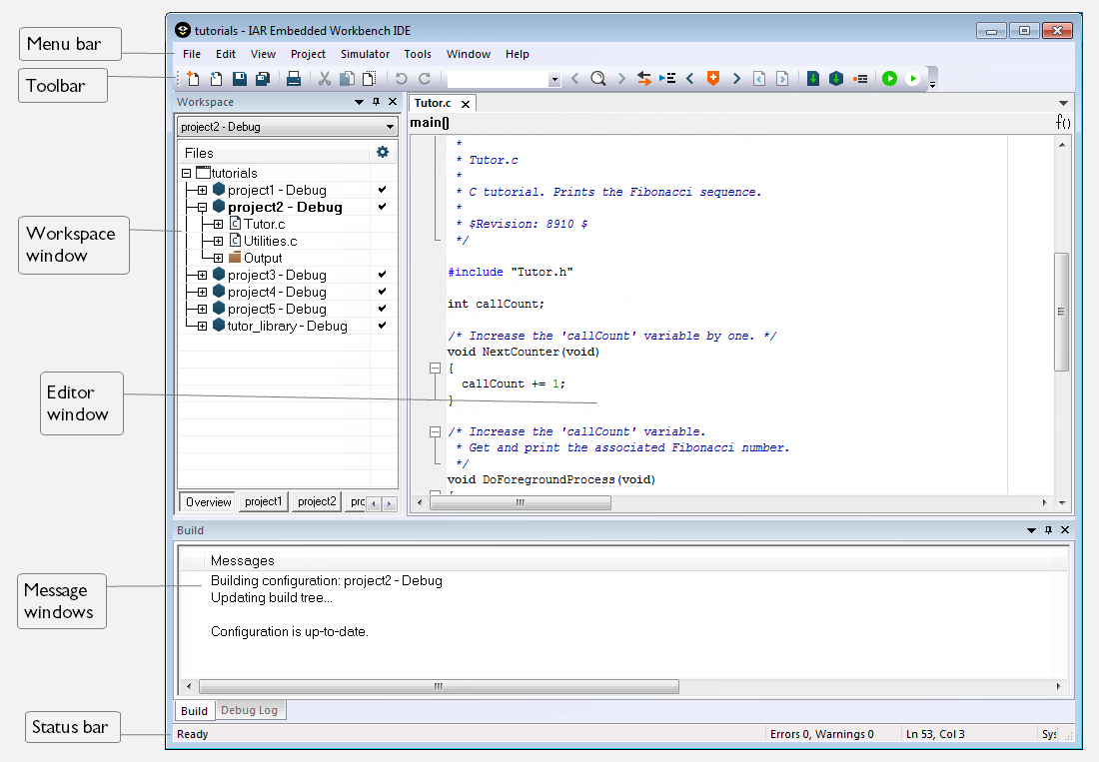This screenshot has height=762, width=1099.
Task: Open workspace Files settings gear icon
Action: tap(382, 153)
